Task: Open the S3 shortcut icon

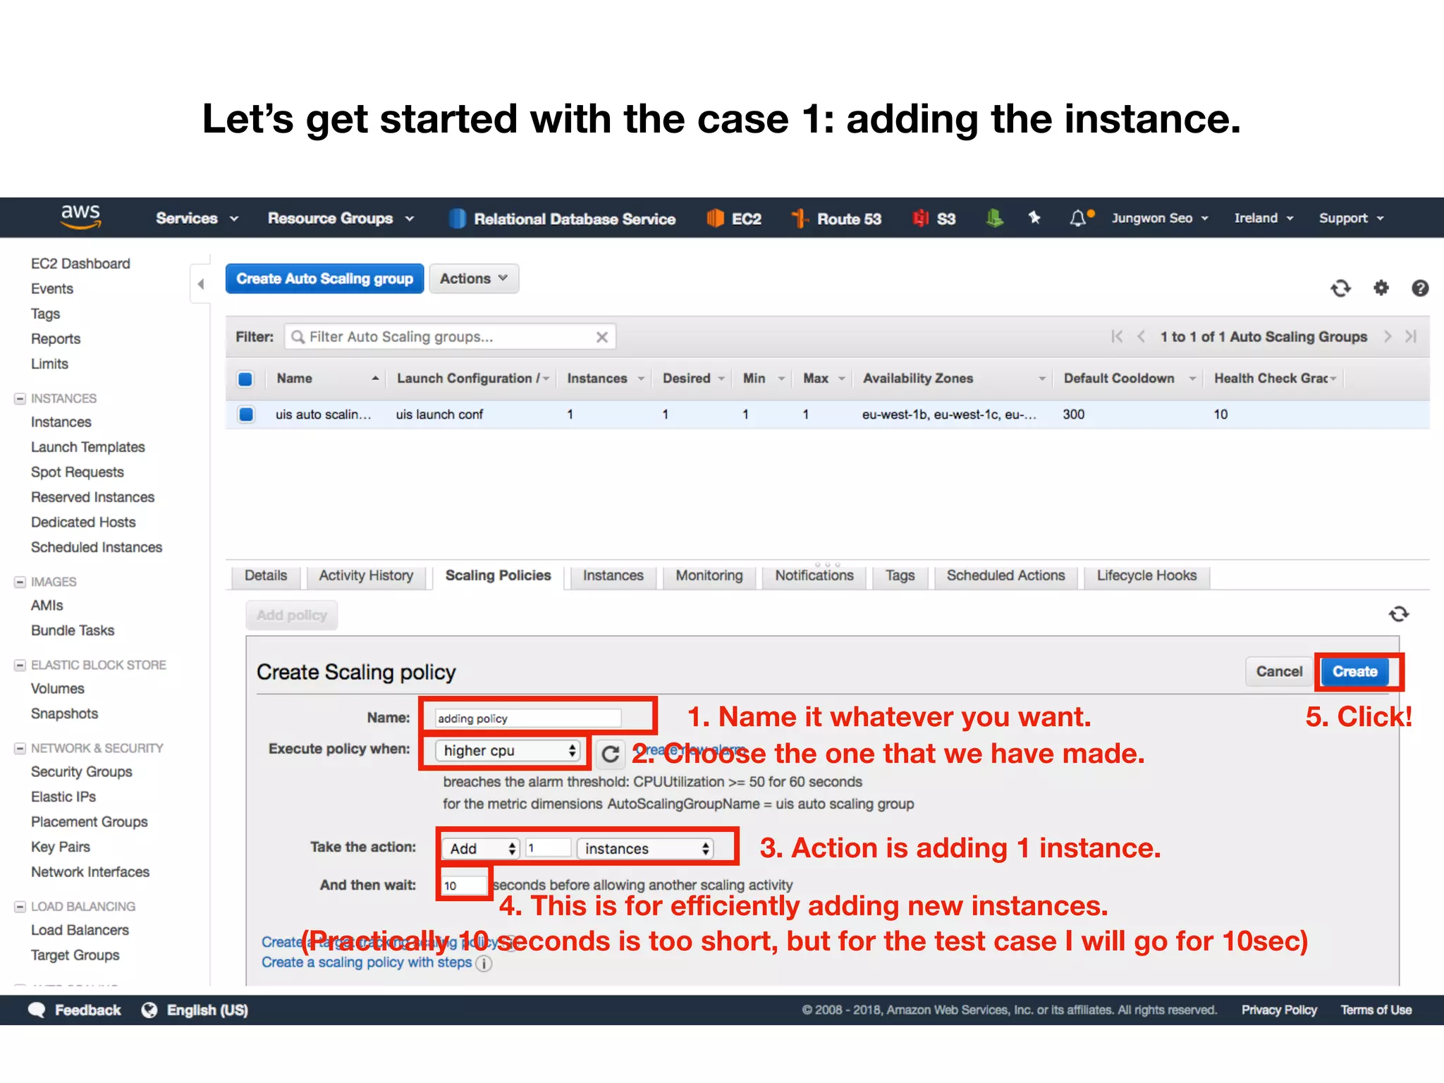Action: coord(919,219)
